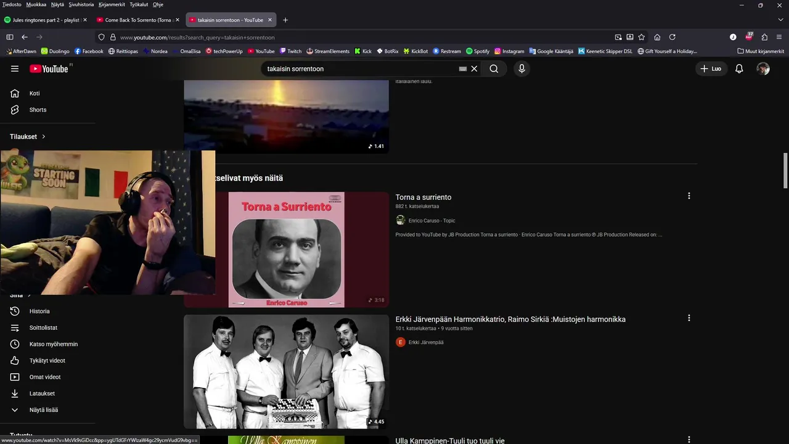This screenshot has height=444, width=789.
Task: Open the Ohje menu
Action: click(158, 4)
